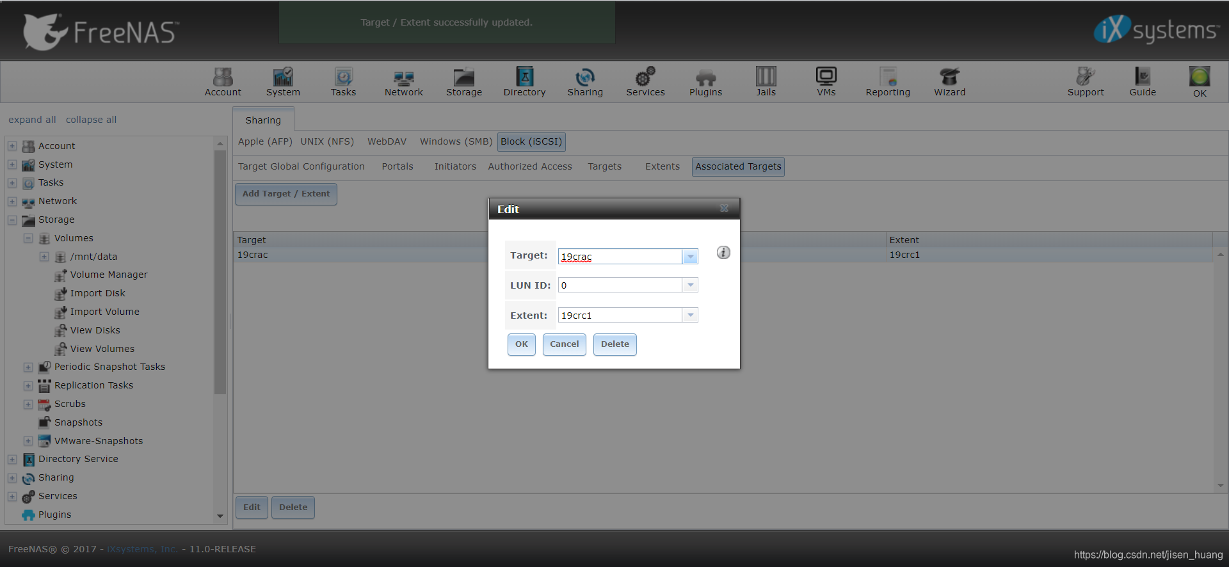Confirm the Edit dialog with OK

[522, 344]
